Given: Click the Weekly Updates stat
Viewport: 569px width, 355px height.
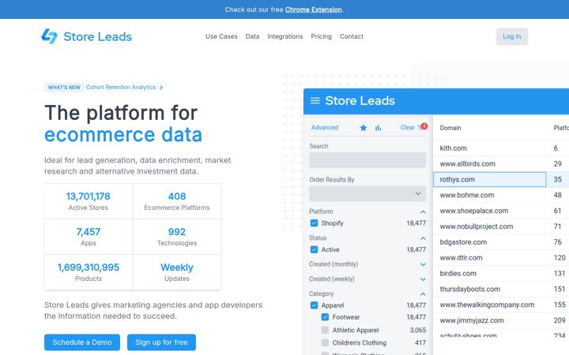Looking at the screenshot, I should click(x=177, y=272).
